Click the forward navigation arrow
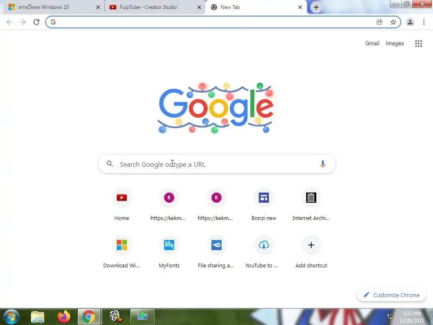The width and height of the screenshot is (433, 325). (23, 22)
